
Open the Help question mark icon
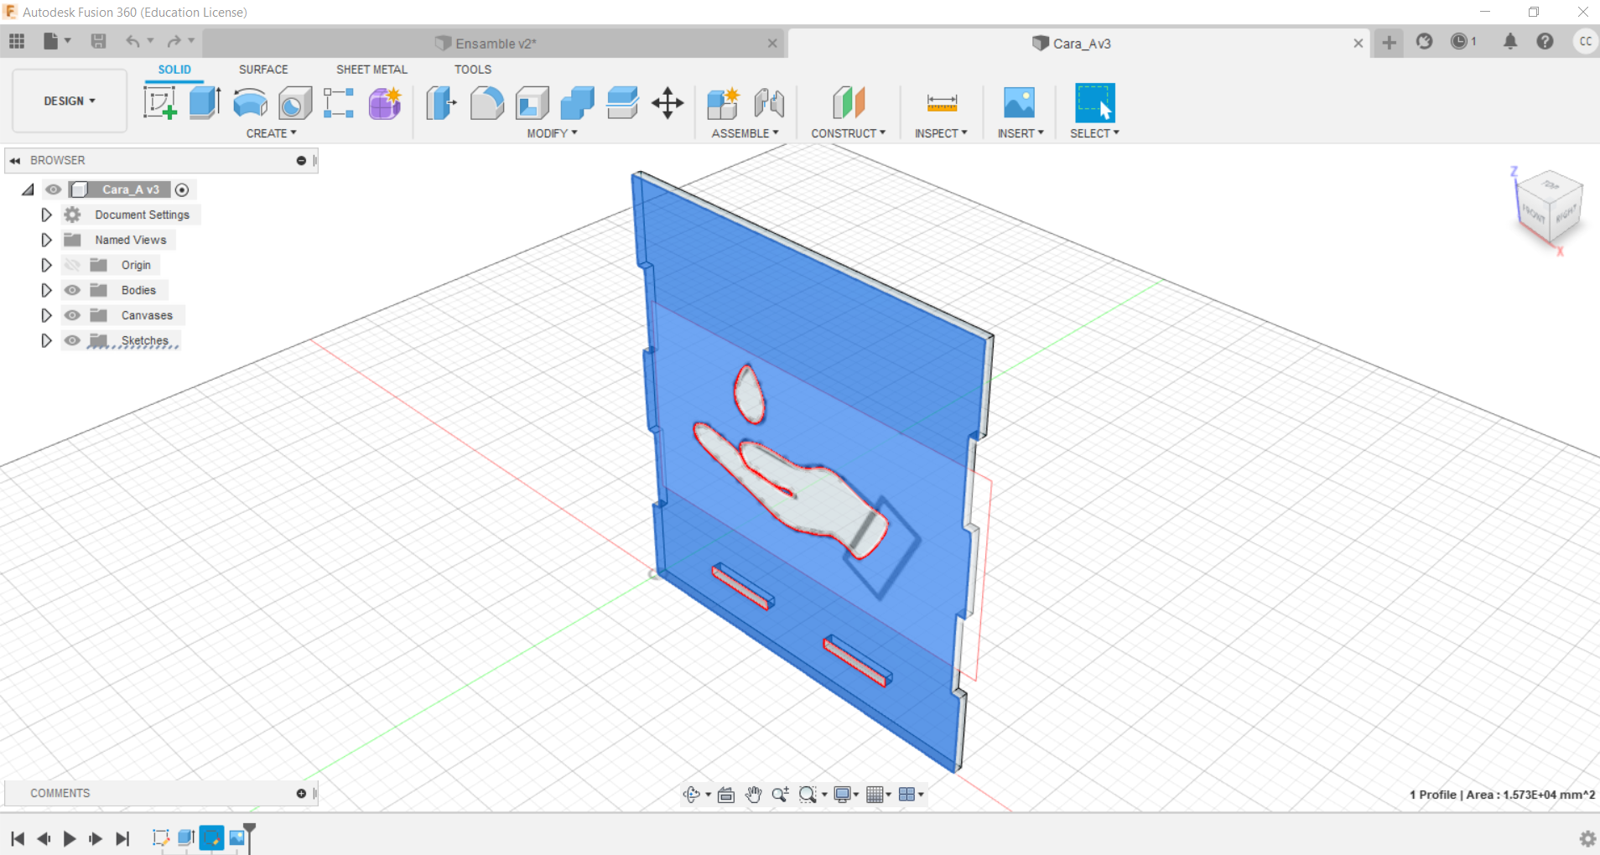pos(1545,41)
